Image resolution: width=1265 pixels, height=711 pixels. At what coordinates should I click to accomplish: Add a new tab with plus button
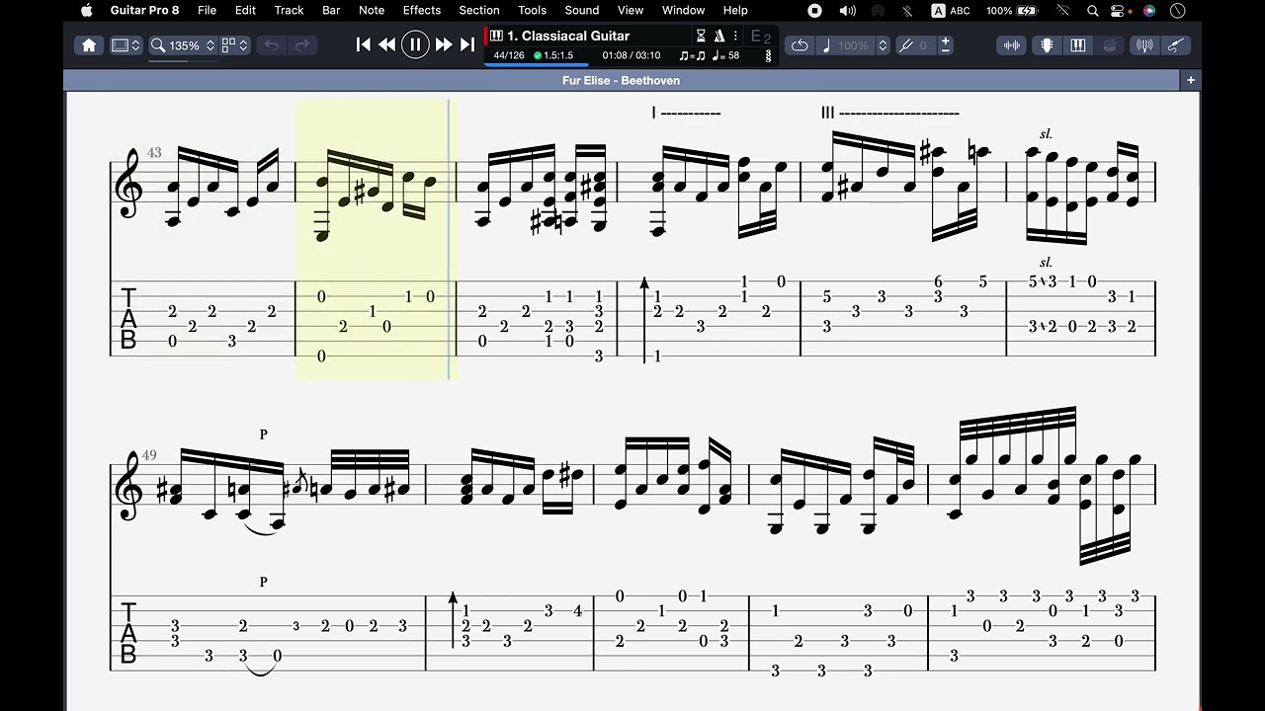pos(1191,80)
